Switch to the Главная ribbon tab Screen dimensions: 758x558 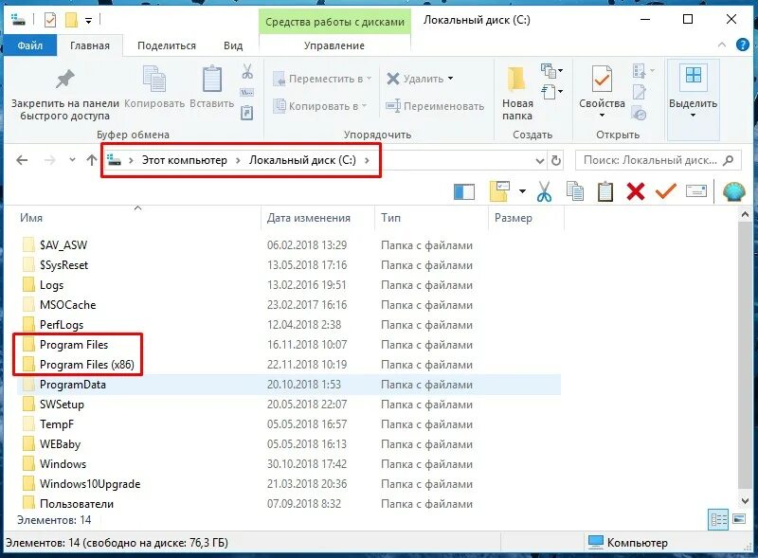pos(90,45)
